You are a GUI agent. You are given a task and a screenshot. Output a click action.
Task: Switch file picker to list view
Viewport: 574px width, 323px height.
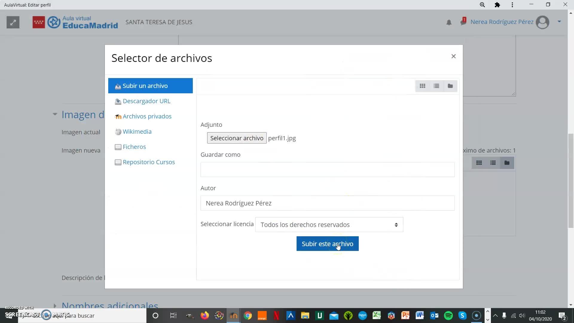[x=436, y=86]
